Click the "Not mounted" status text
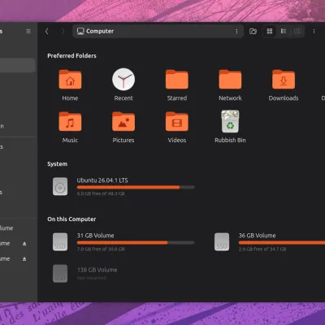 (x=92, y=278)
